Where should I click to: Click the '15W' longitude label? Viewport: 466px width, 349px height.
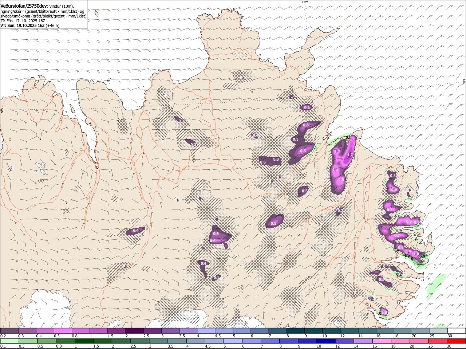point(305,2)
